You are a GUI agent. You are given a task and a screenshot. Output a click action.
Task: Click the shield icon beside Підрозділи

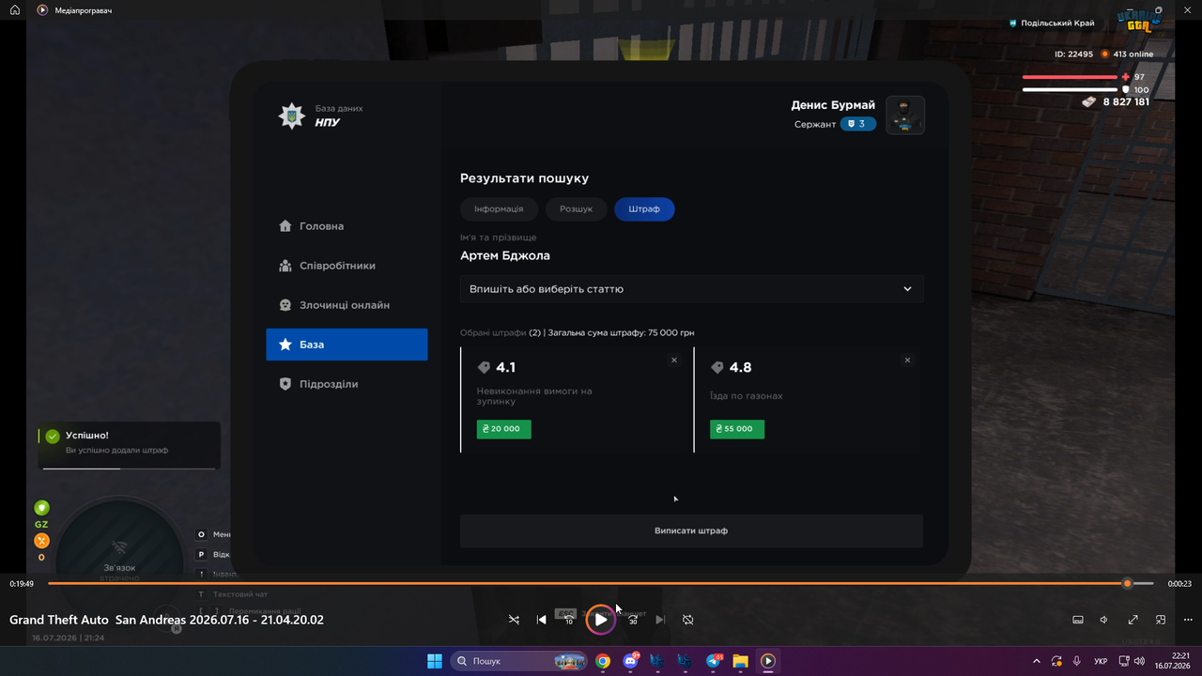pos(285,384)
